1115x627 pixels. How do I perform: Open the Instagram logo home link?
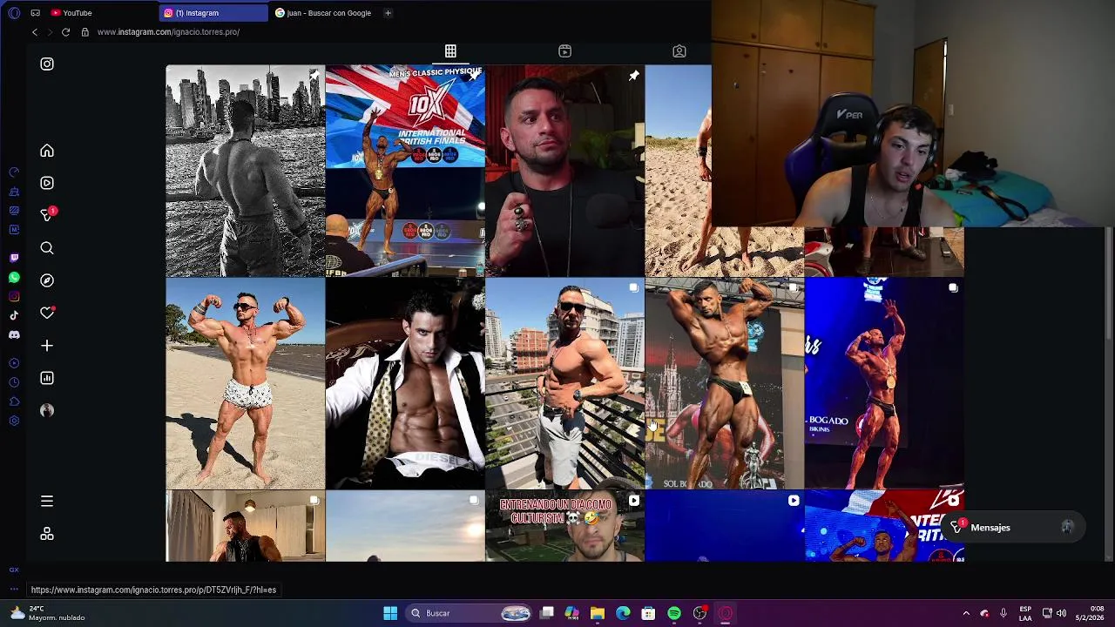(x=47, y=64)
